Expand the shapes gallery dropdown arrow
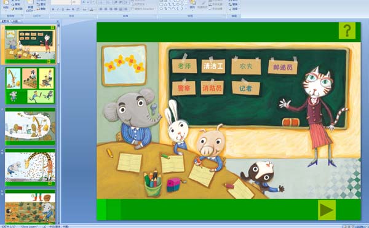This screenshot has width=369, height=228. 186,9
